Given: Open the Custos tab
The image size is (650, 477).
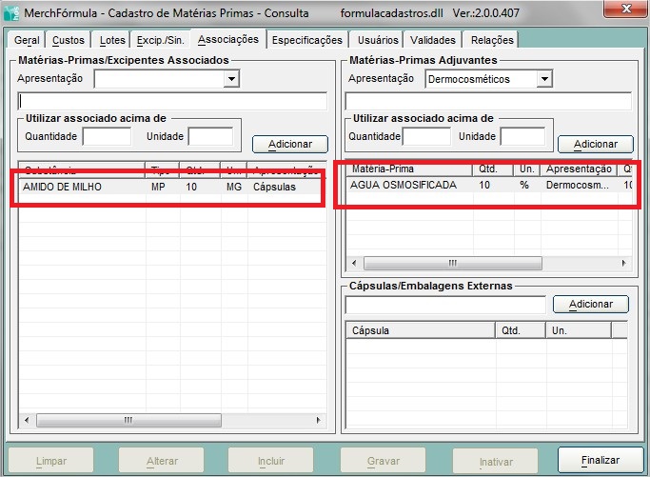Looking at the screenshot, I should [69, 40].
